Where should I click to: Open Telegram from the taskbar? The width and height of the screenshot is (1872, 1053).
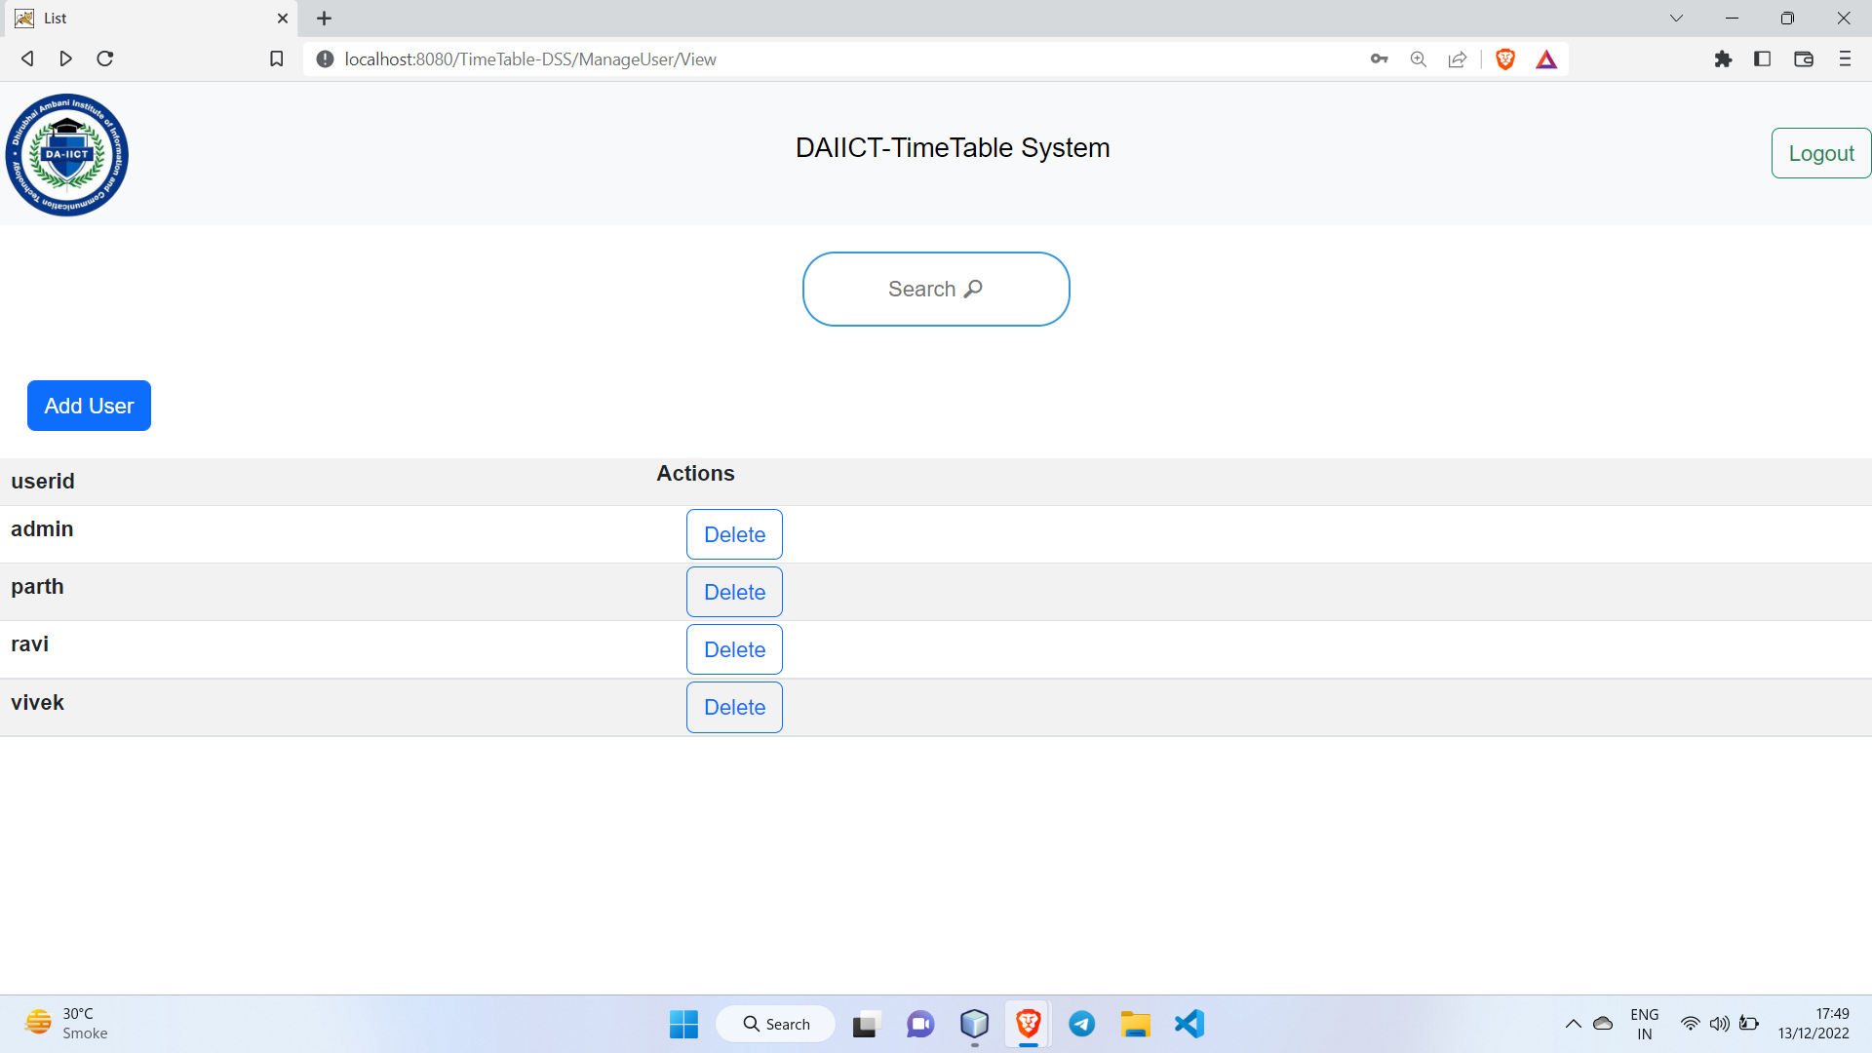[1081, 1024]
